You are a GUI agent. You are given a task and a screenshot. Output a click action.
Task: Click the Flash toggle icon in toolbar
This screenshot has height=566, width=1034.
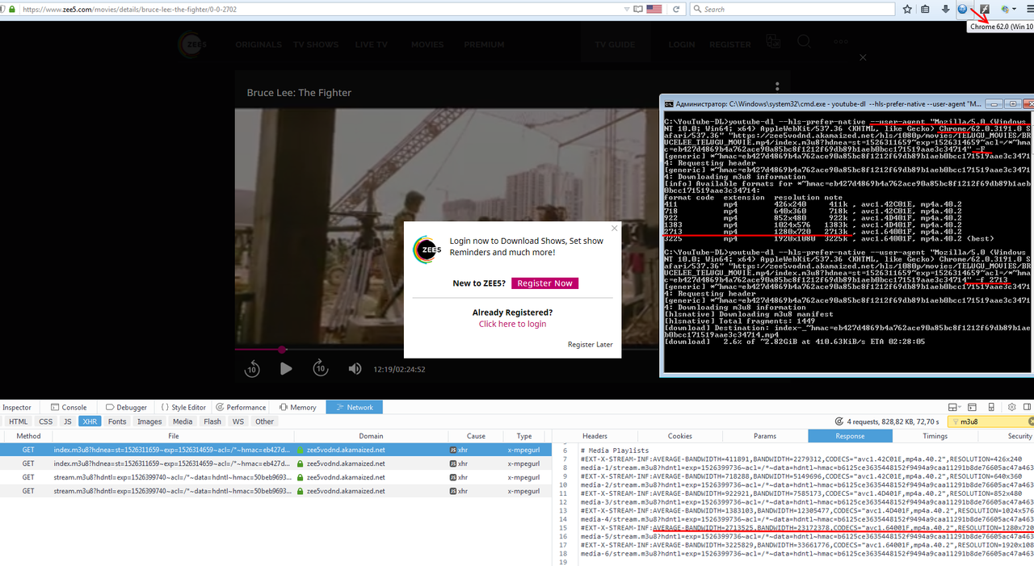985,9
